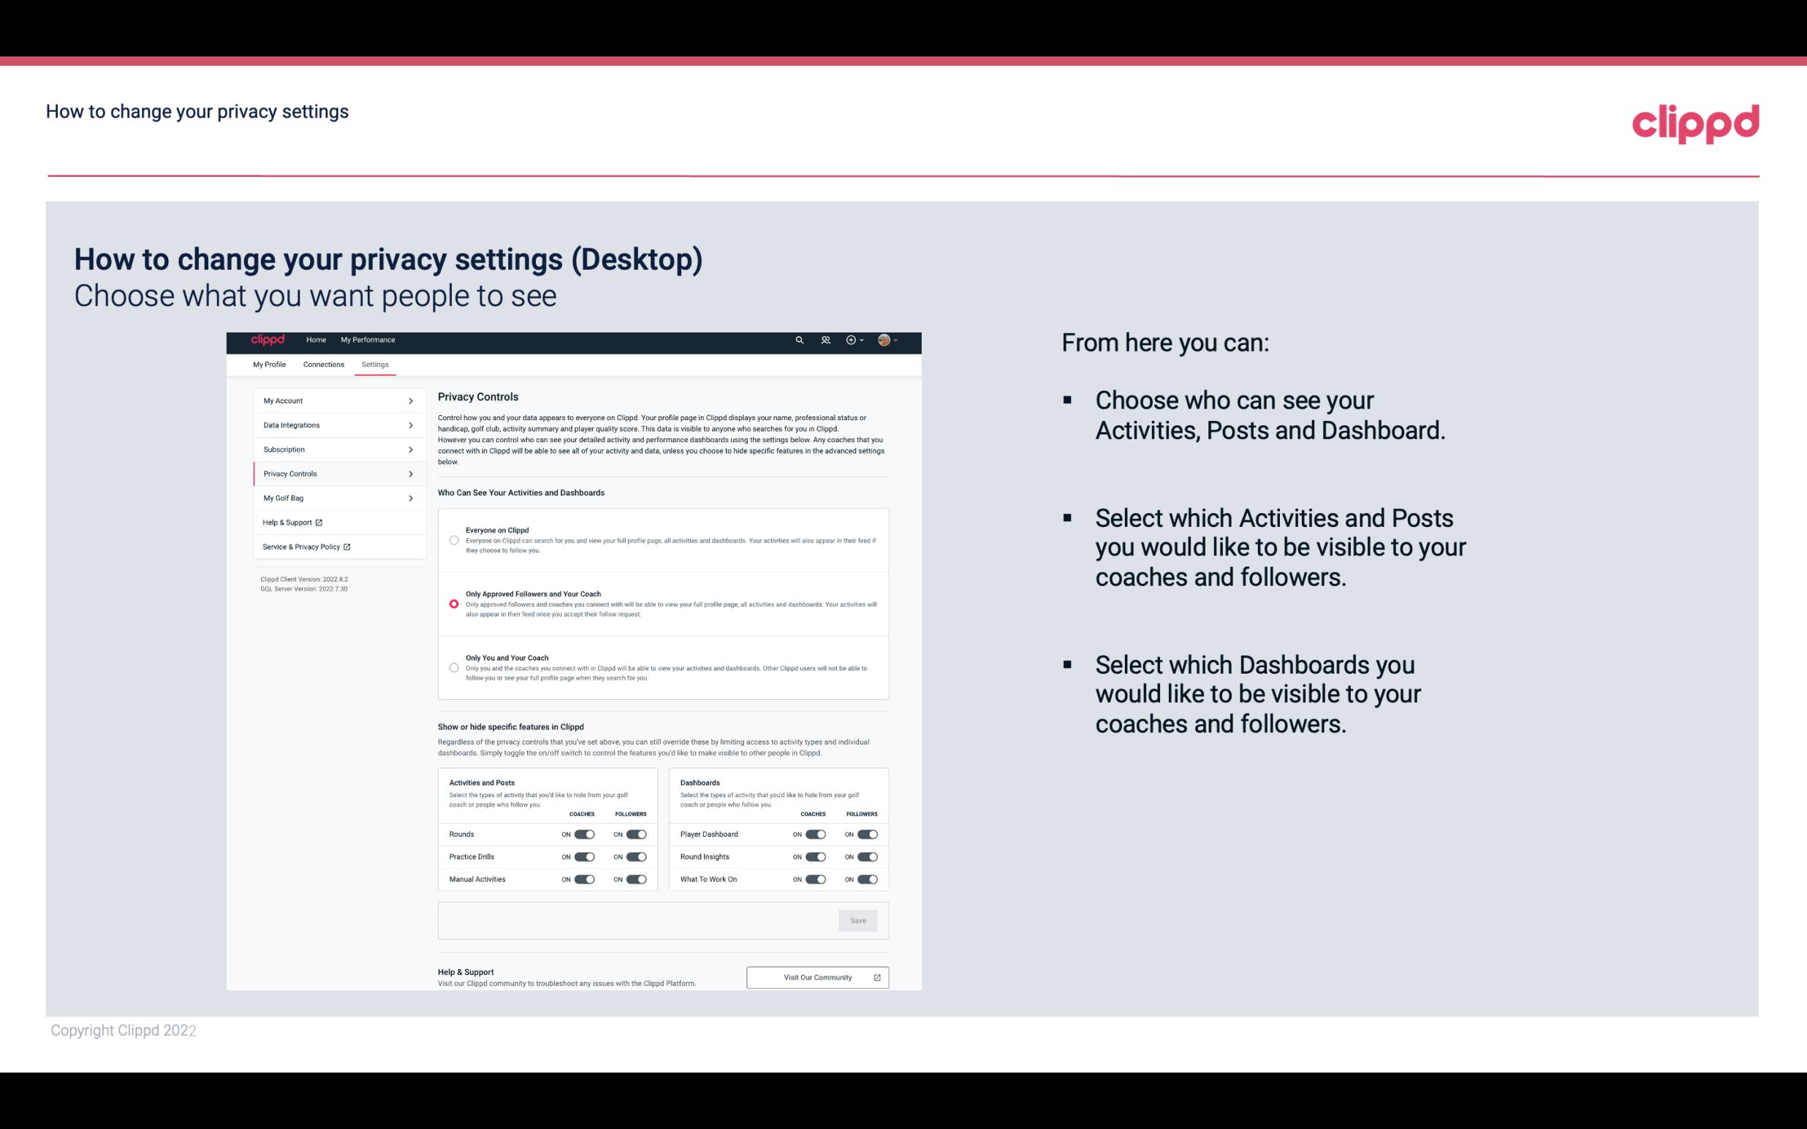Viewport: 1807px width, 1129px height.
Task: Click Visit Our Community button in Help
Action: 816,976
